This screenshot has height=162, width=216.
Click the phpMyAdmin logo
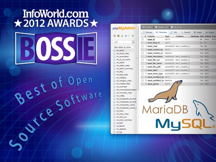point(124,28)
